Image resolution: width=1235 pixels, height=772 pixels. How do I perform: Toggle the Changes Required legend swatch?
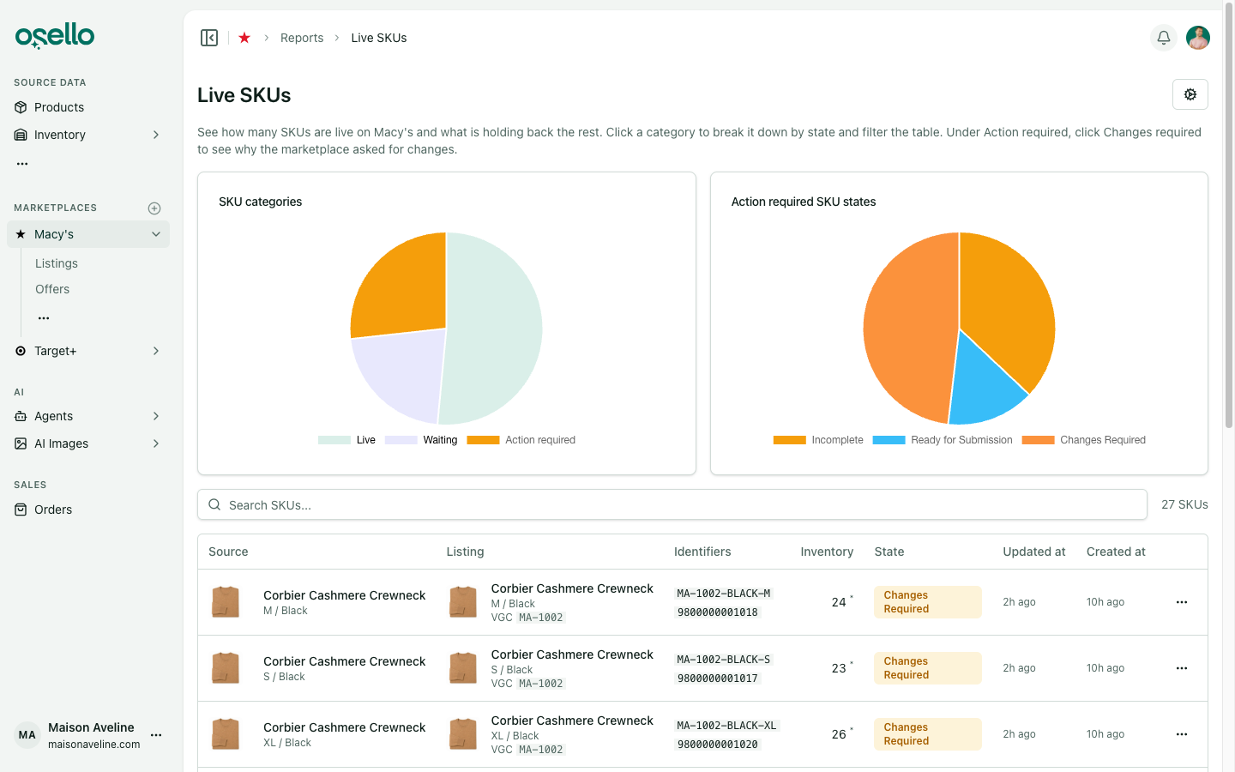point(1038,440)
